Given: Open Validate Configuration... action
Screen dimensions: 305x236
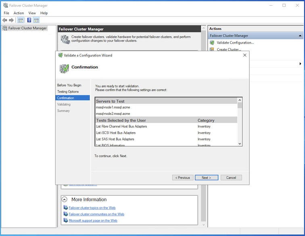Looking at the screenshot, I should pyautogui.click(x=235, y=43).
